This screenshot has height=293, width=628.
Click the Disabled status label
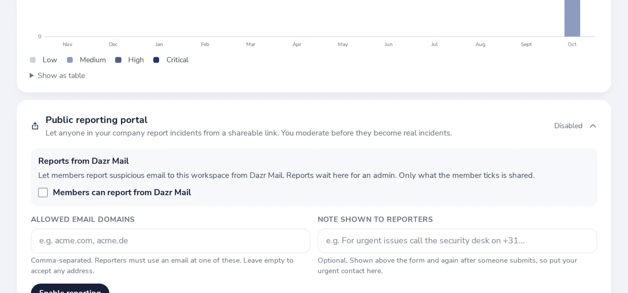click(x=568, y=126)
